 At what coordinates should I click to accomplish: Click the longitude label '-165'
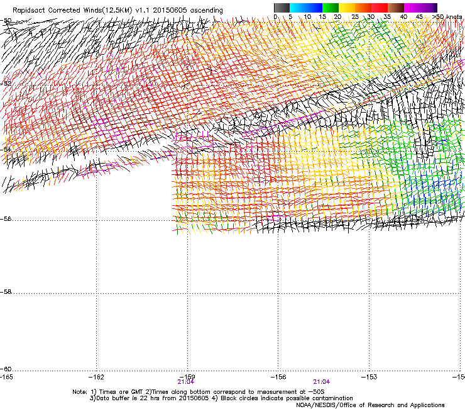[6, 377]
